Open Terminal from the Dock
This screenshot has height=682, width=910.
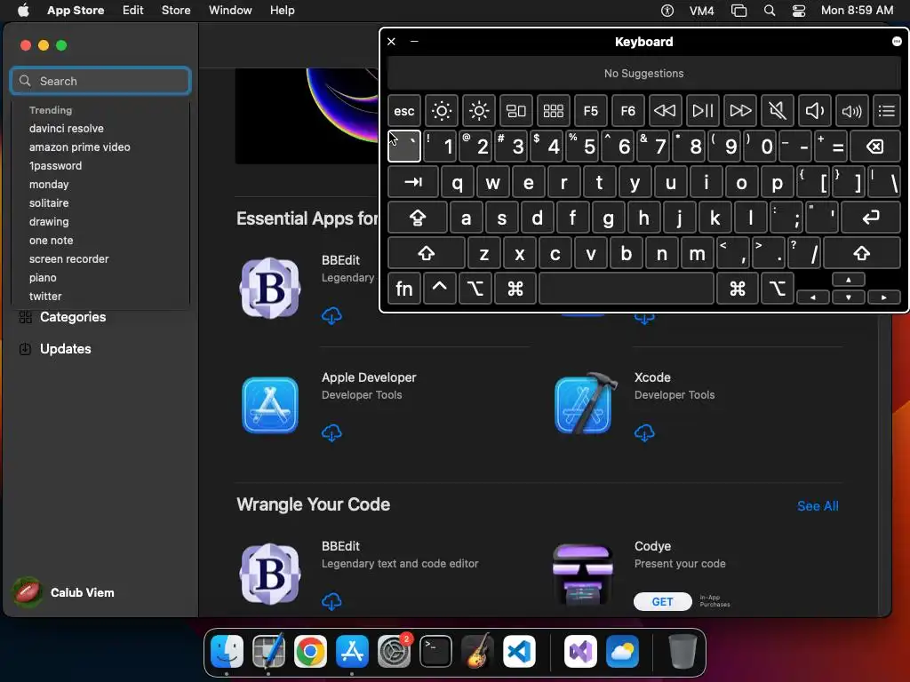435,651
